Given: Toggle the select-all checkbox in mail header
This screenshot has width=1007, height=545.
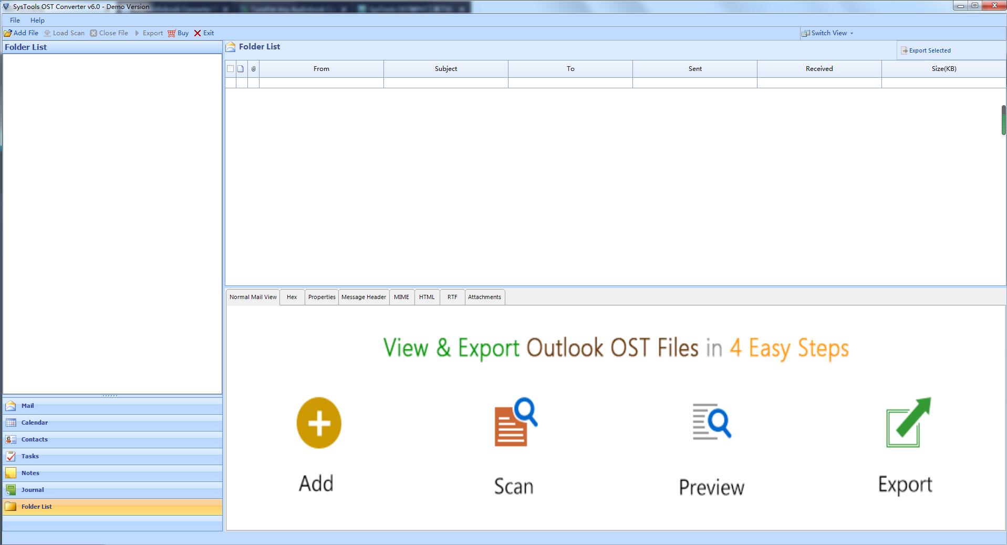Looking at the screenshot, I should (x=230, y=69).
